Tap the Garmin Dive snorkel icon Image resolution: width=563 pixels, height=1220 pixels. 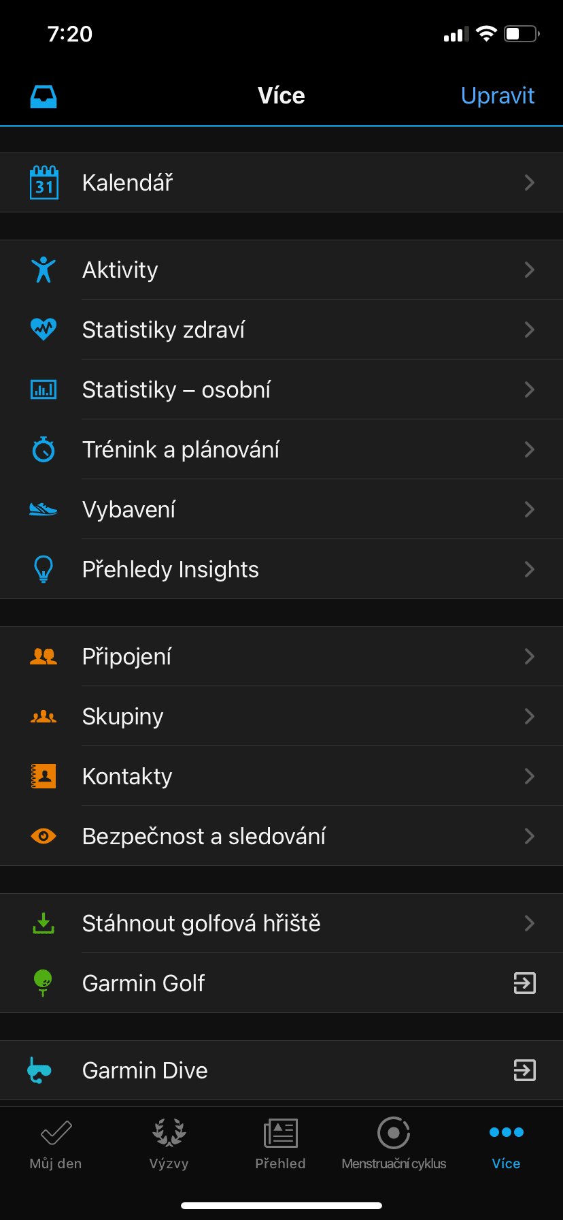point(39,1070)
